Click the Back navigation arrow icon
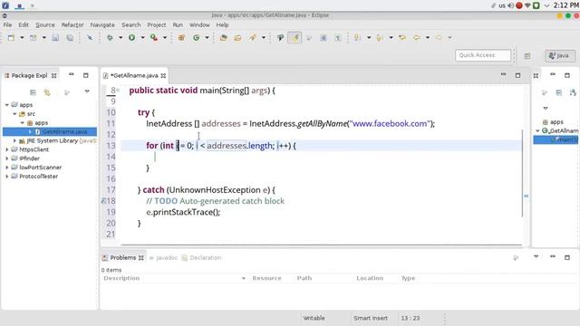 [x=417, y=38]
